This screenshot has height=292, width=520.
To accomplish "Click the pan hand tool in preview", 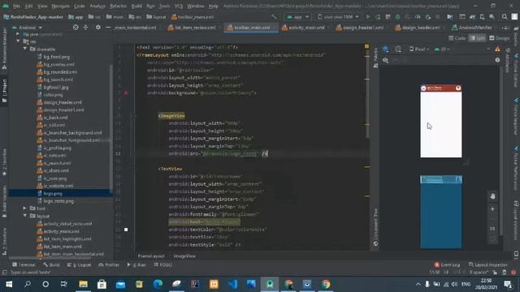I will pyautogui.click(x=492, y=196).
